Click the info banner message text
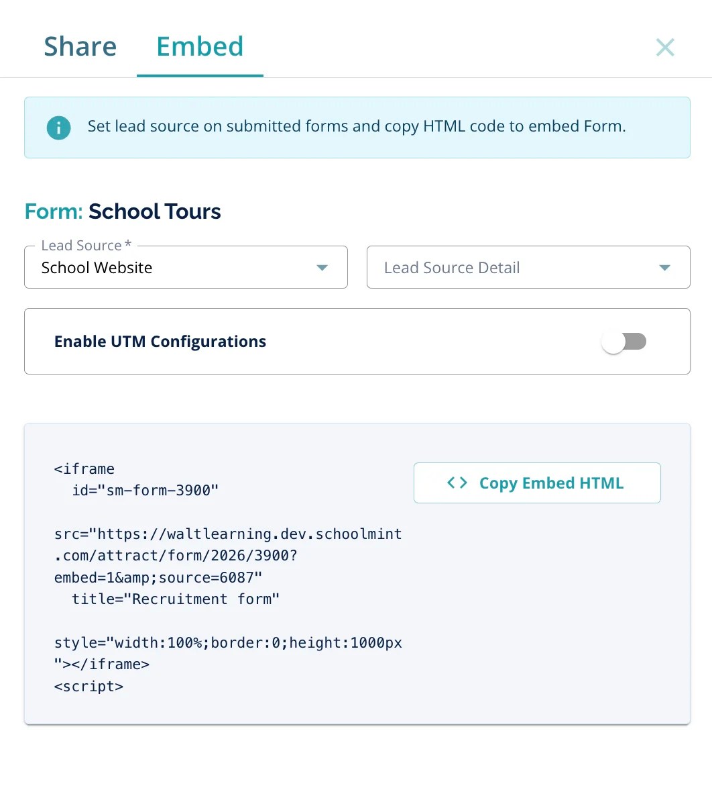This screenshot has height=796, width=712. 357,126
